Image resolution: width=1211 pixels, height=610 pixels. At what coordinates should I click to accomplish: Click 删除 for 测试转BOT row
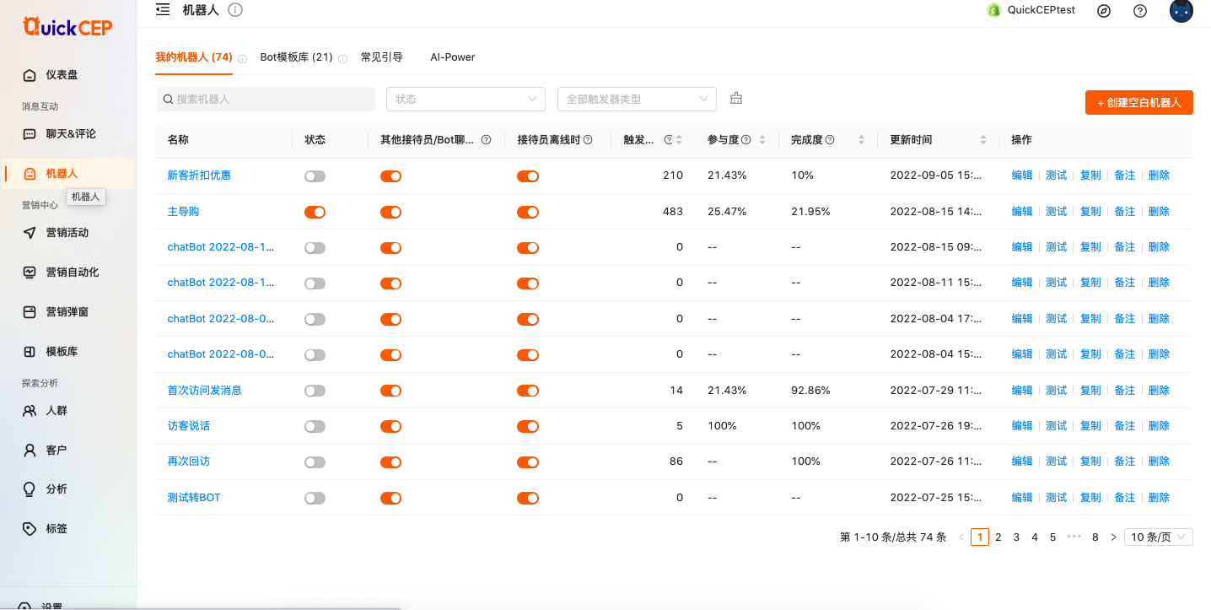pos(1159,498)
